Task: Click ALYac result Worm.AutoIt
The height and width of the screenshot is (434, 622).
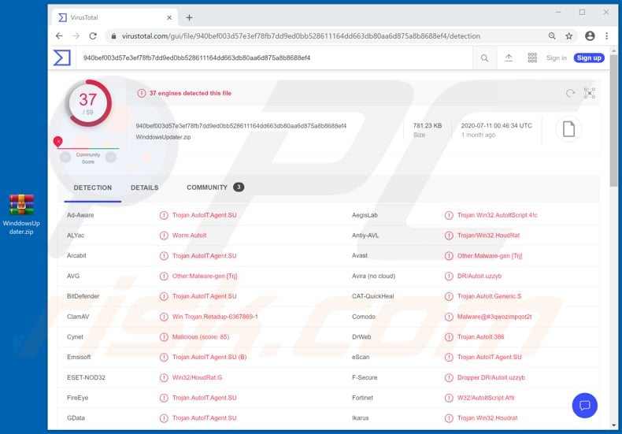Action: pos(189,236)
